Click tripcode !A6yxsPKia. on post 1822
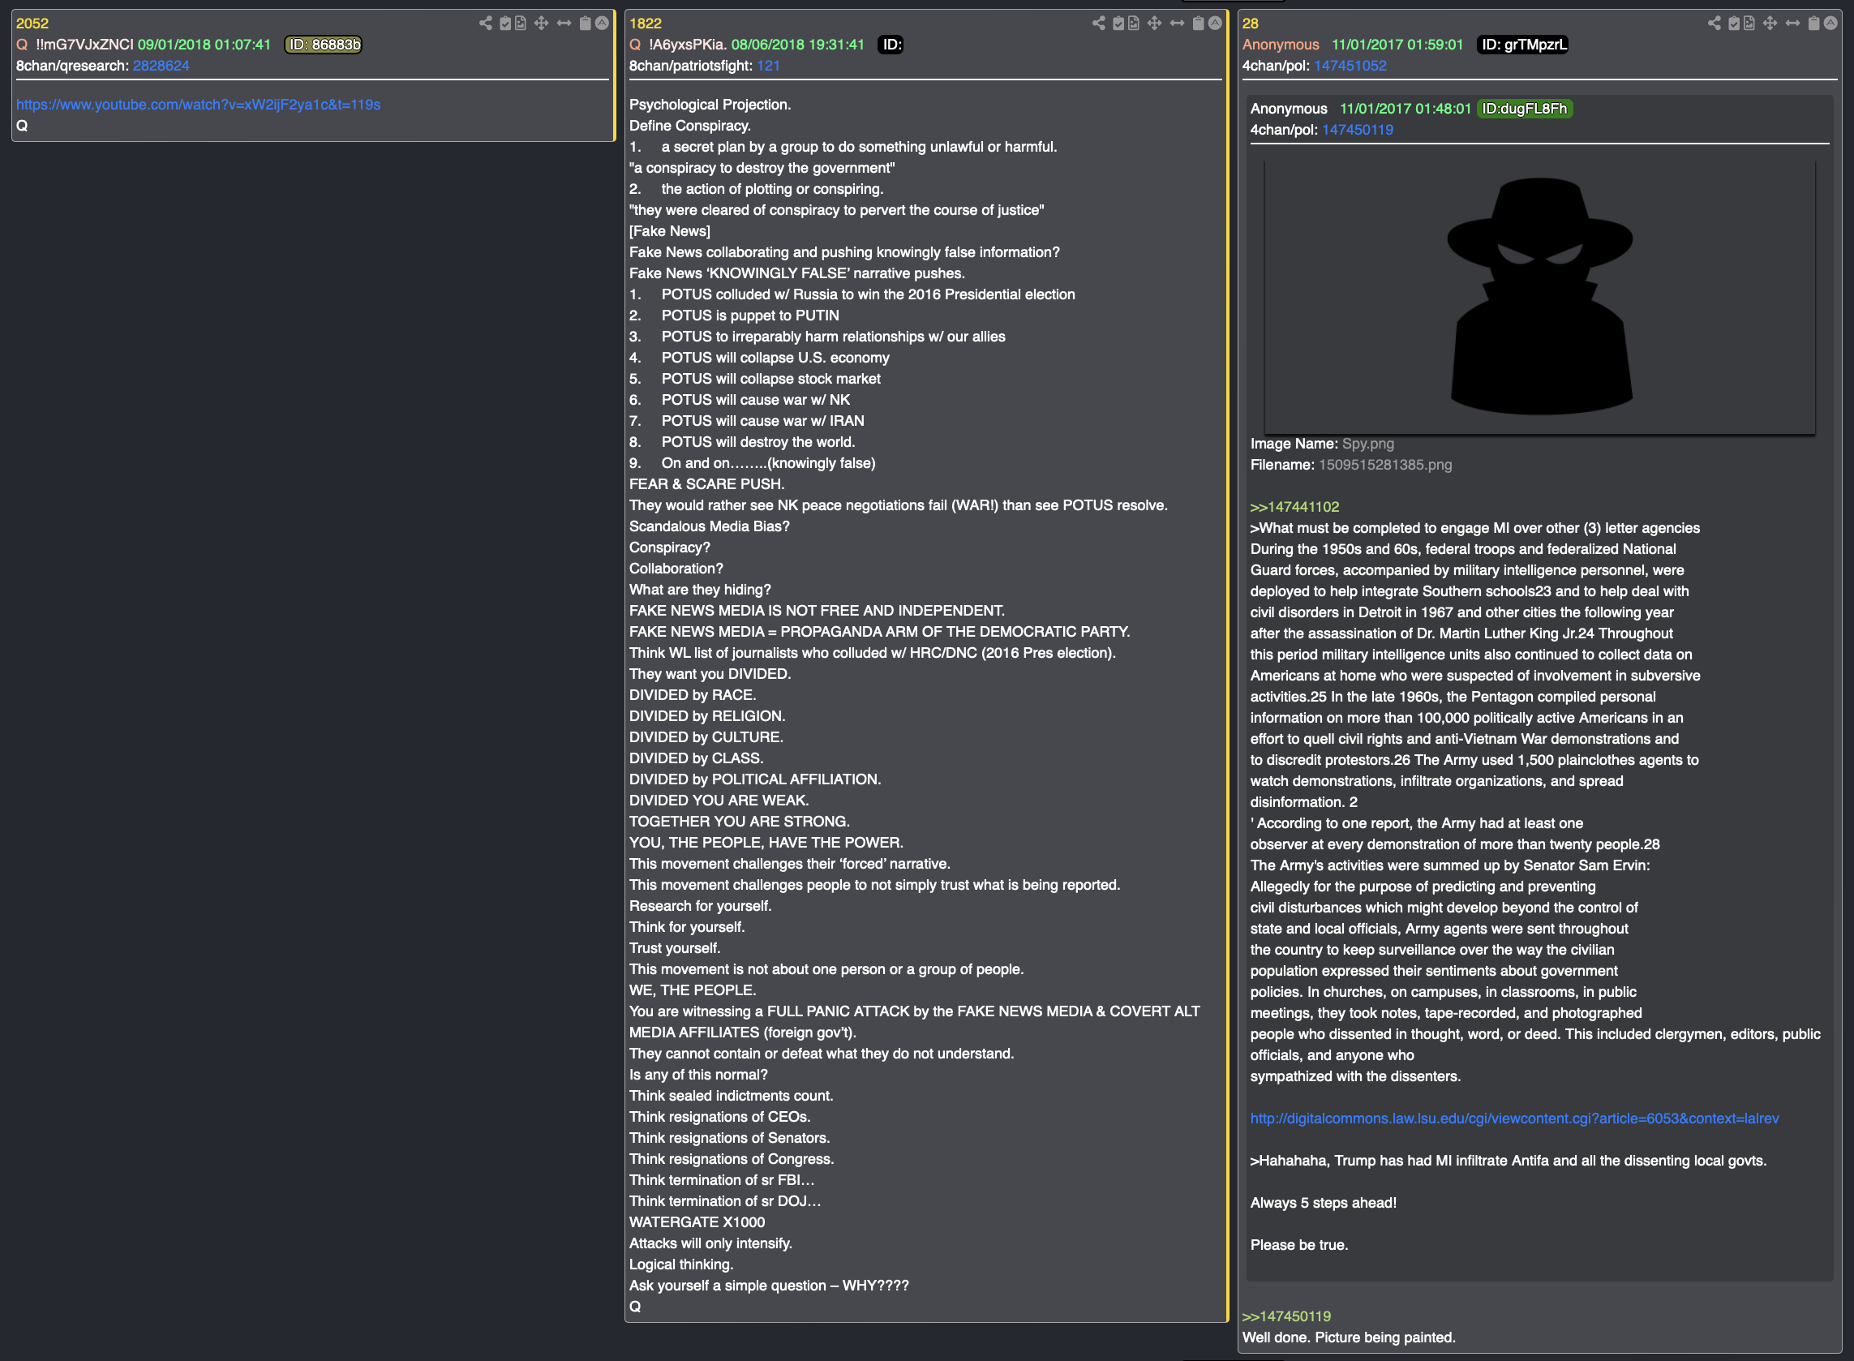The height and width of the screenshot is (1361, 1854). click(688, 45)
